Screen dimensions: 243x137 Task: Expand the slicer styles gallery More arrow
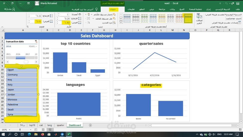(121, 22)
